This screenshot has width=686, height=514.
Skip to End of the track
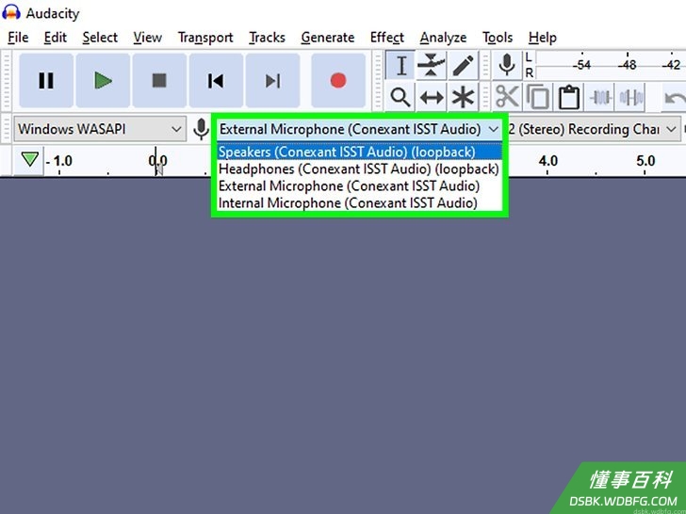(272, 80)
